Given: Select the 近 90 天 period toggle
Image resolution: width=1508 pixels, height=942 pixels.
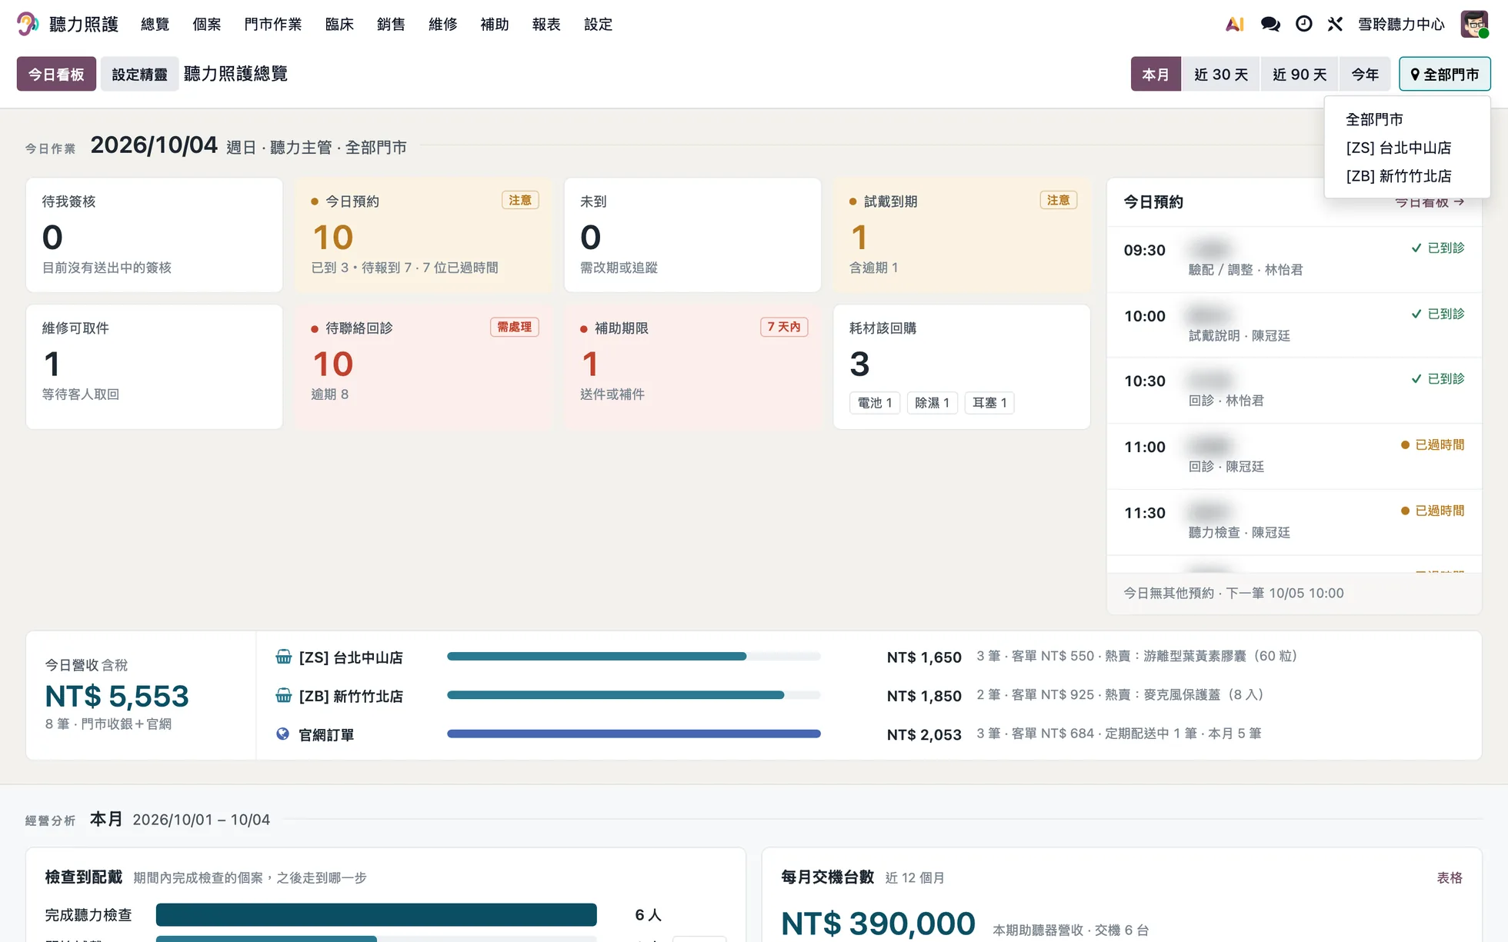Looking at the screenshot, I should (1299, 74).
